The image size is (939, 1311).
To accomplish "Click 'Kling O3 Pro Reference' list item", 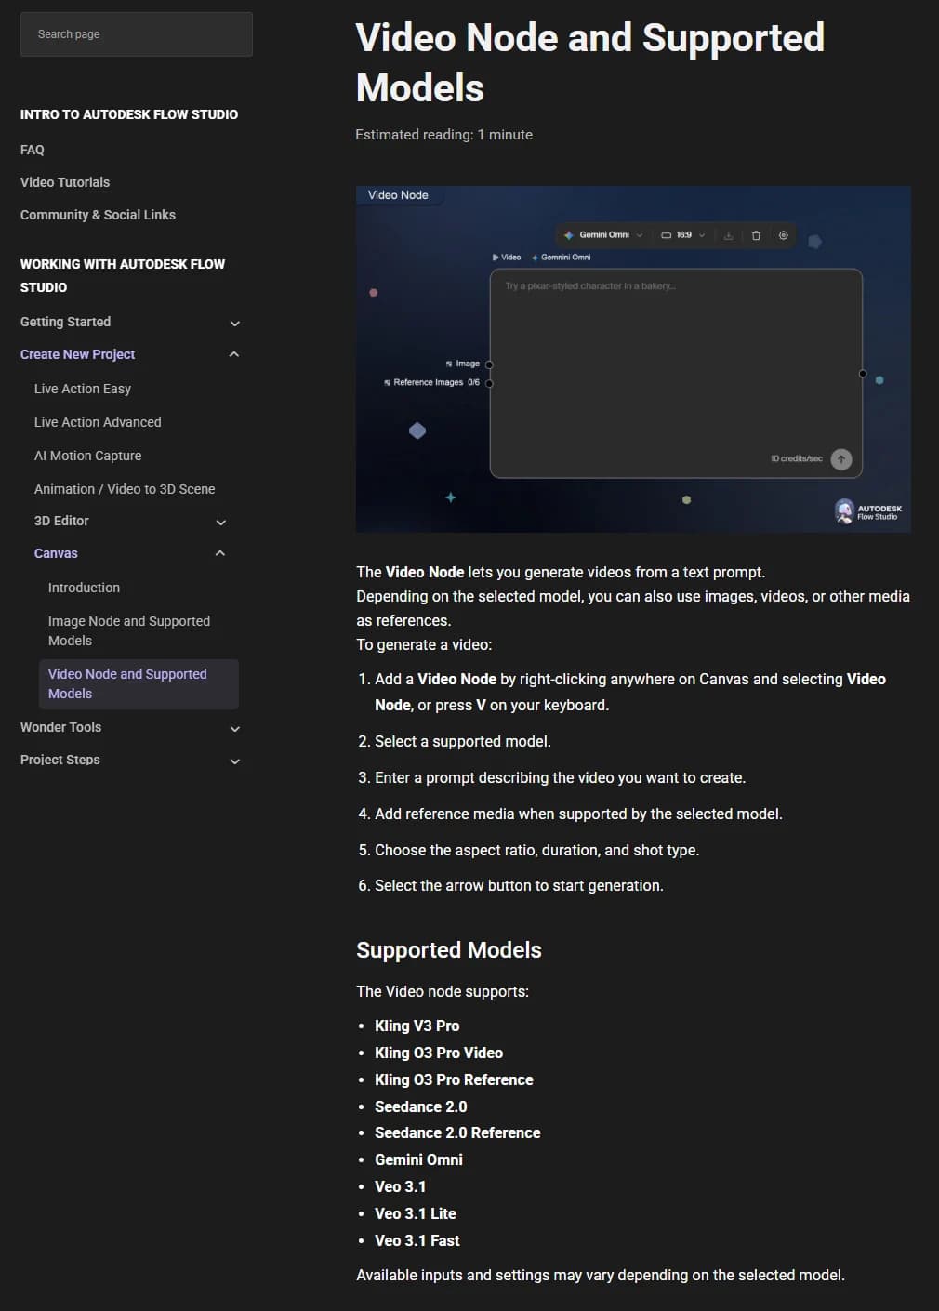I will click(x=454, y=1079).
